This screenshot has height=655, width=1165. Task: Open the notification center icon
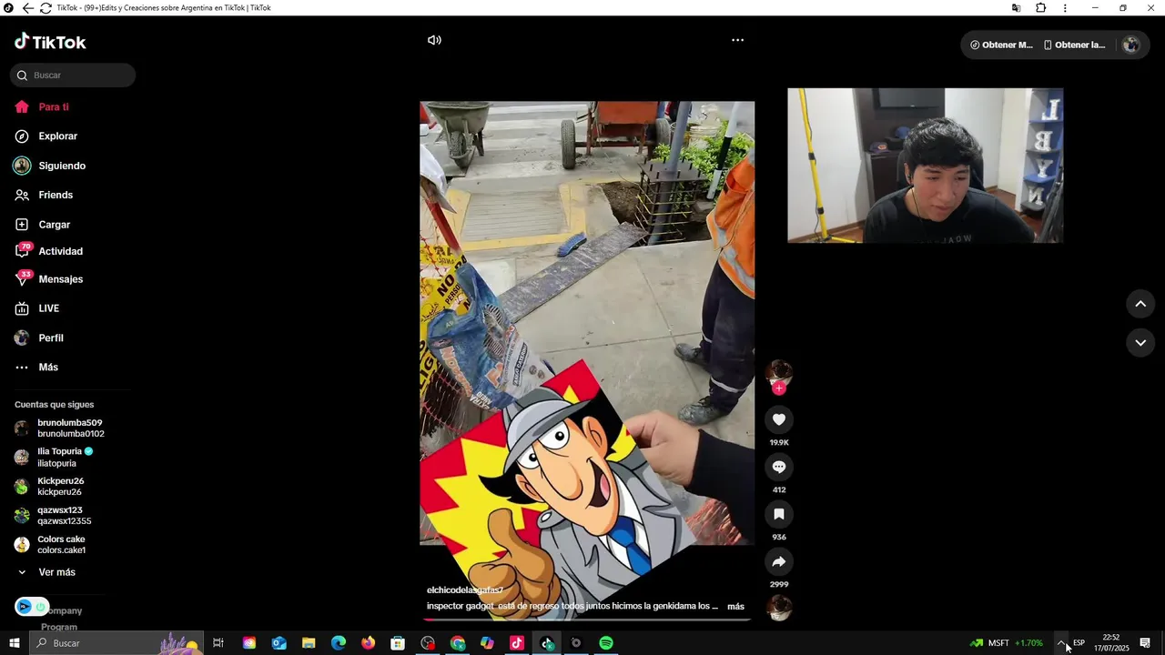1145,643
